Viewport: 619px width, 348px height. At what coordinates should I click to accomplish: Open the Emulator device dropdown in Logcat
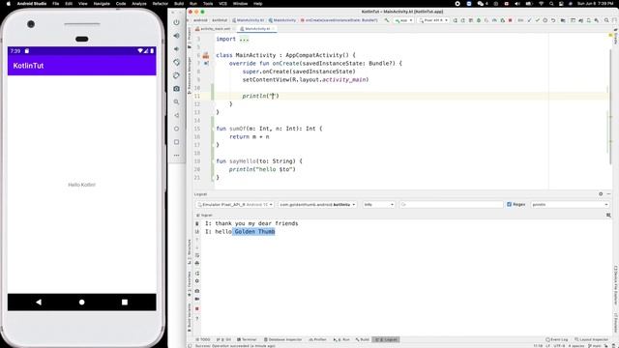pyautogui.click(x=235, y=204)
